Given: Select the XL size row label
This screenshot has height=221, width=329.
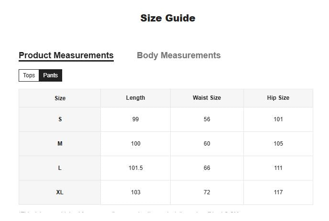Looking at the screenshot, I should click(x=60, y=192).
